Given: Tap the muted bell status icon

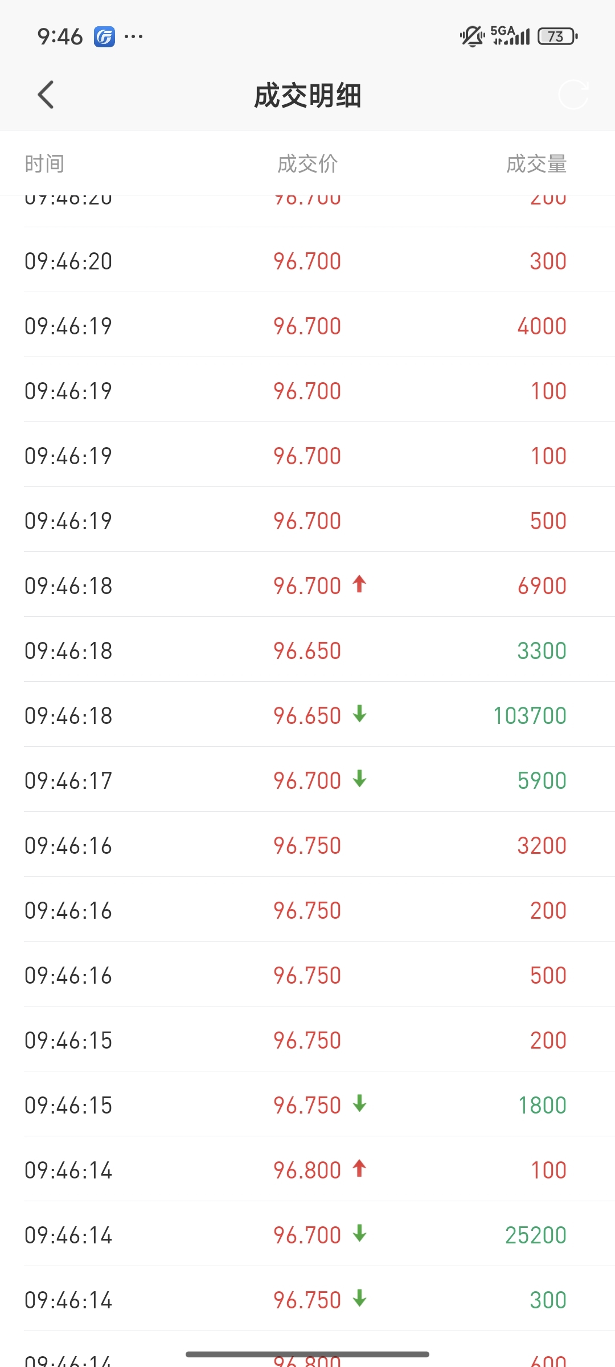Looking at the screenshot, I should [472, 36].
